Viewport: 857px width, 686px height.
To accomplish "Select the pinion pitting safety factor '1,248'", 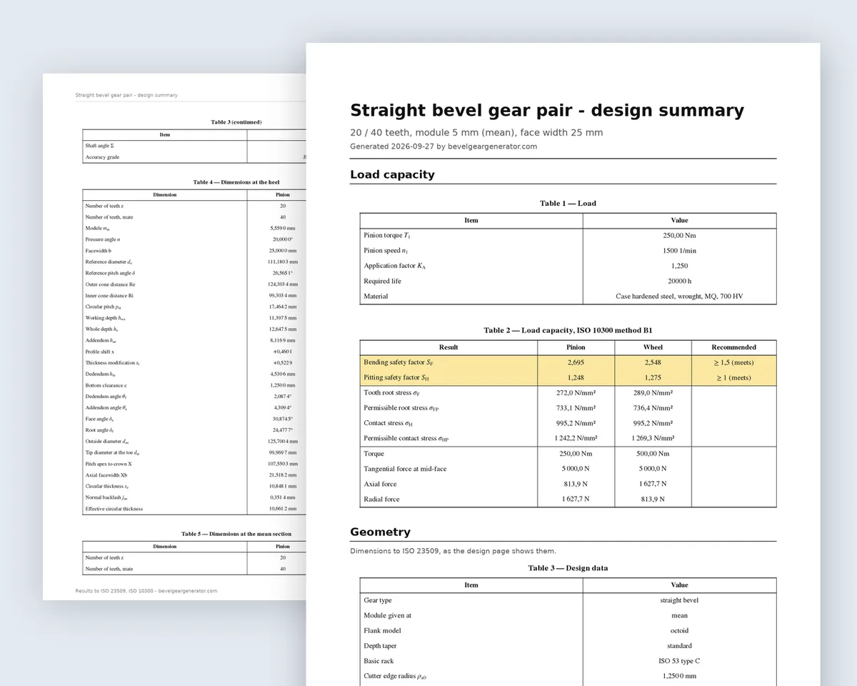I will 576,377.
